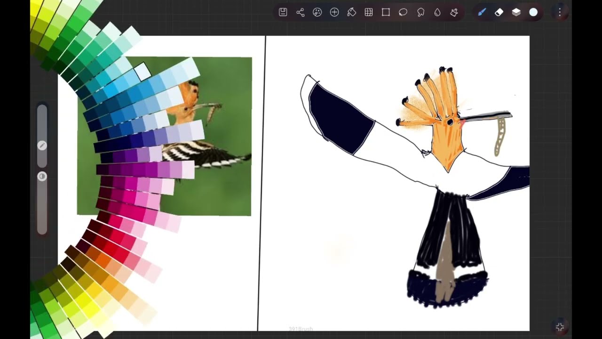Screen dimensions: 602x339
Task: Tap the circled plus add icon
Action: (334, 12)
